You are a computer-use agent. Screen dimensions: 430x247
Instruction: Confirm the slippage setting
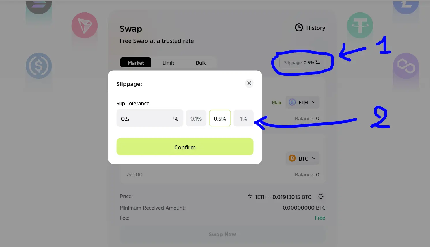pos(185,147)
